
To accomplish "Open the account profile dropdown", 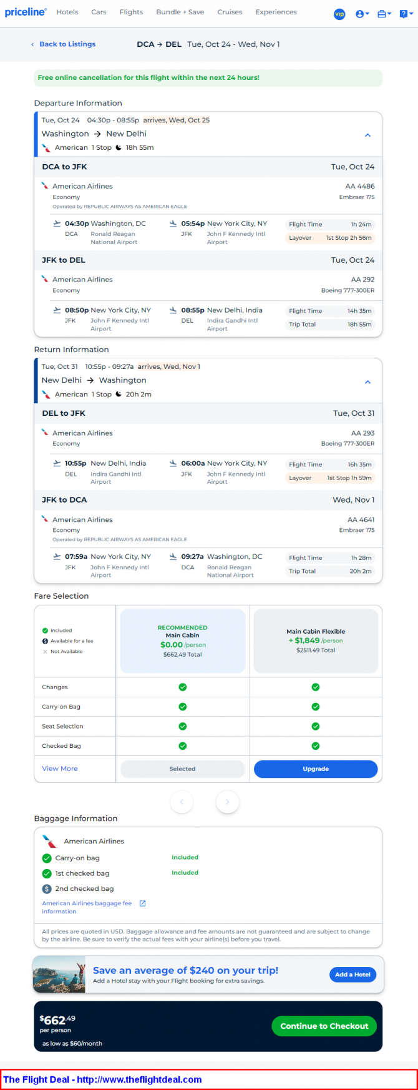I will coord(362,14).
